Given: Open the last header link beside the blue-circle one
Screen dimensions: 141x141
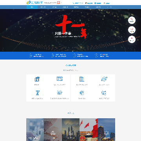Looking at the screenshot, I should click(107, 3).
